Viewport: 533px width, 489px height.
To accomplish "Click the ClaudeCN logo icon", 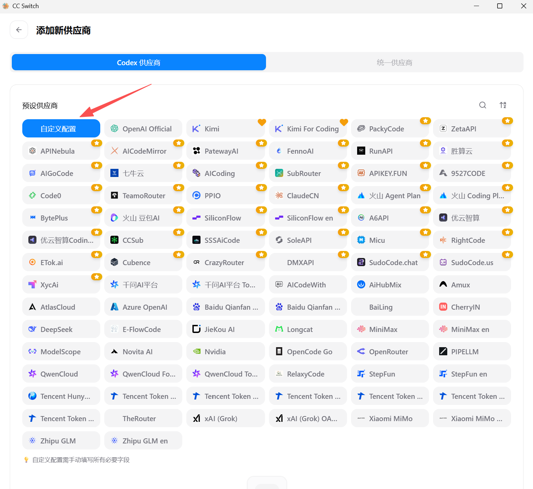I will click(x=279, y=196).
